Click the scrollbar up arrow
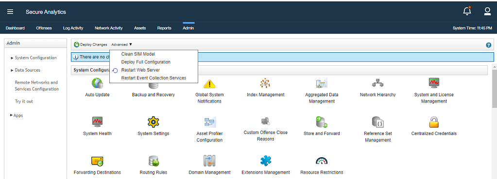 (x=494, y=67)
